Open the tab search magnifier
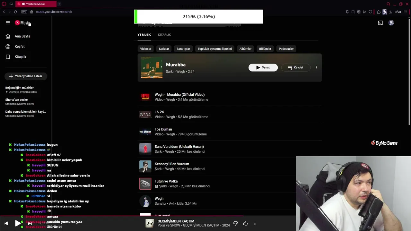The image size is (411, 231). coord(388,4)
